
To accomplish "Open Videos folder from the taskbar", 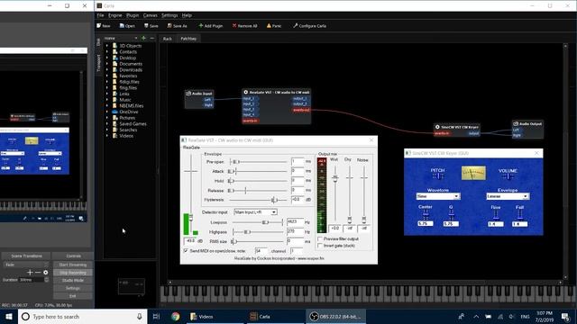I will pos(215,316).
